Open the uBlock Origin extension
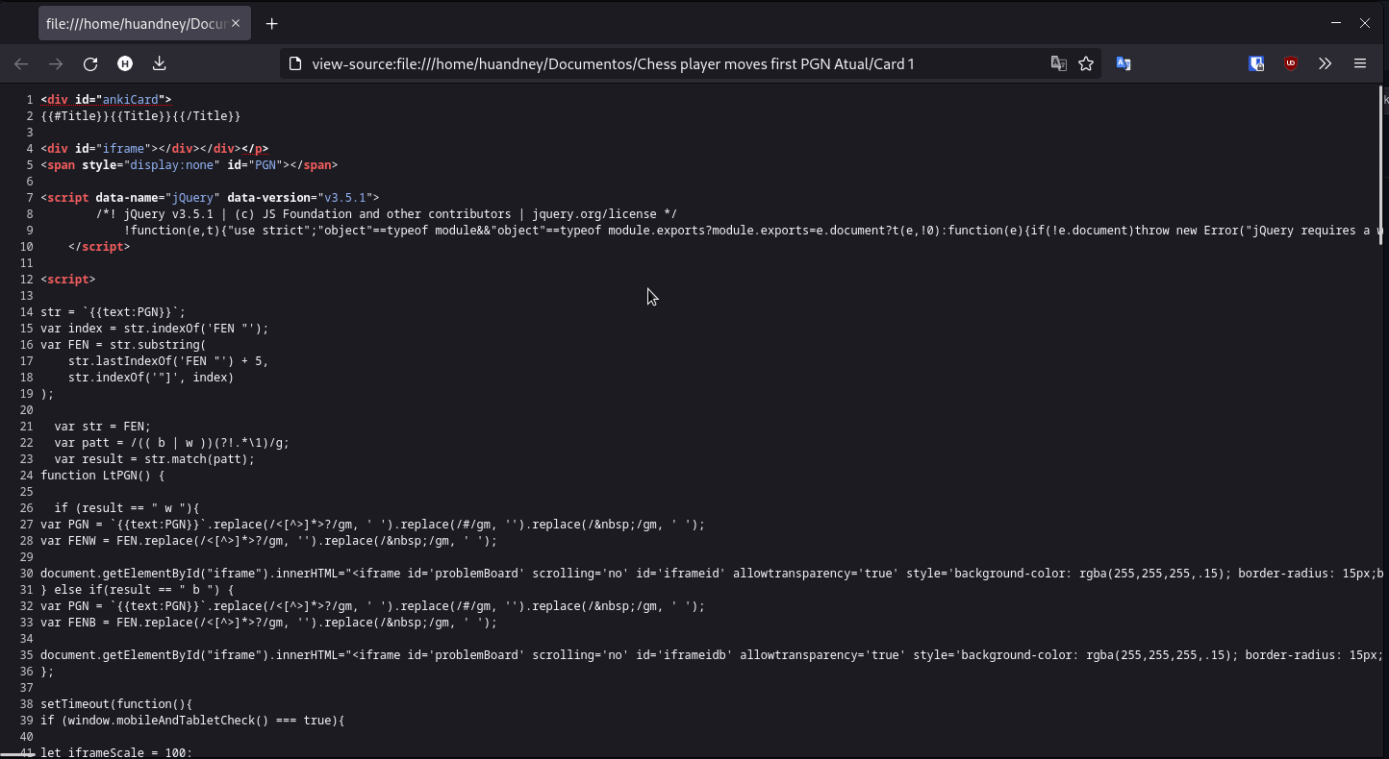This screenshot has width=1389, height=759. click(x=1290, y=63)
